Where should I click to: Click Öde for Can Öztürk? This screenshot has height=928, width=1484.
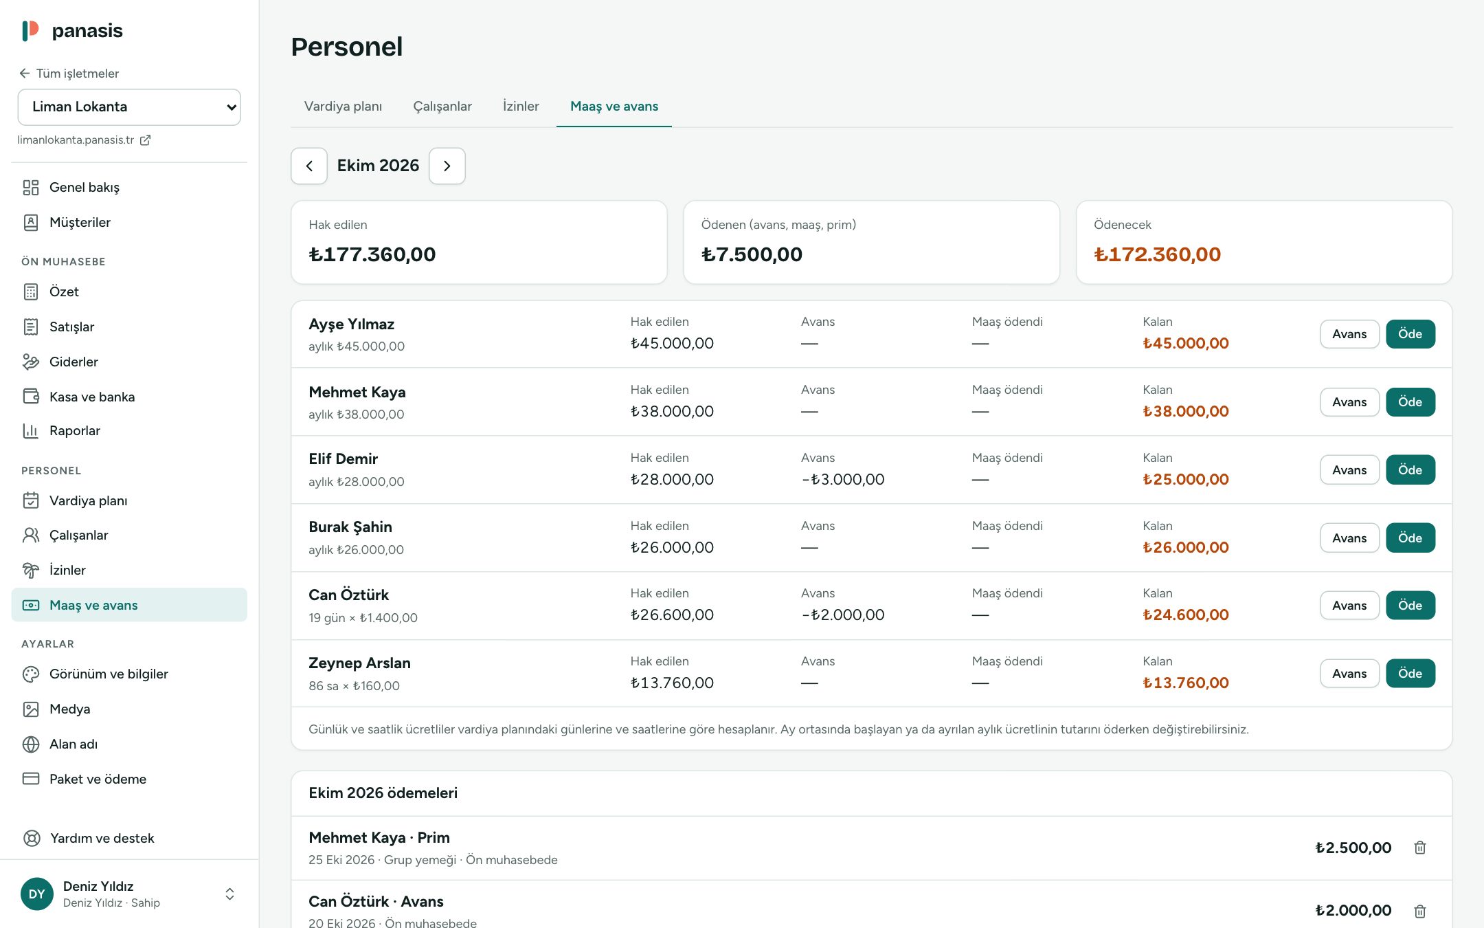tap(1410, 606)
